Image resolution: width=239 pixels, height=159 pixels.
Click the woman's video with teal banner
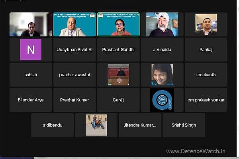pos(118,25)
